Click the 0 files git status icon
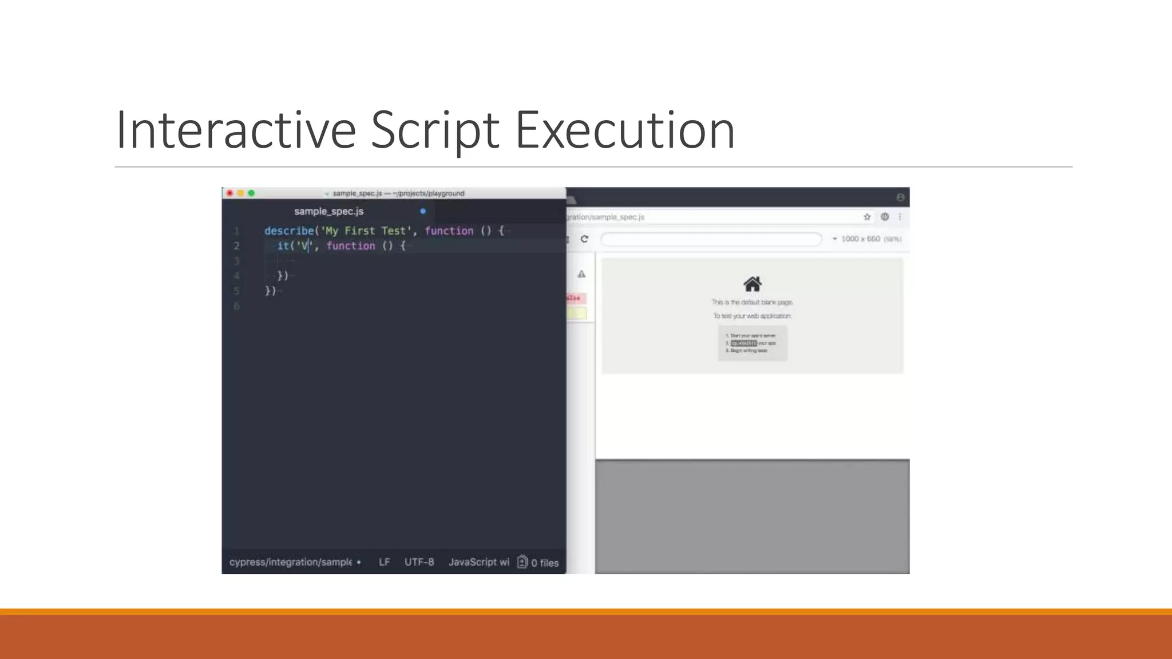 (x=538, y=562)
